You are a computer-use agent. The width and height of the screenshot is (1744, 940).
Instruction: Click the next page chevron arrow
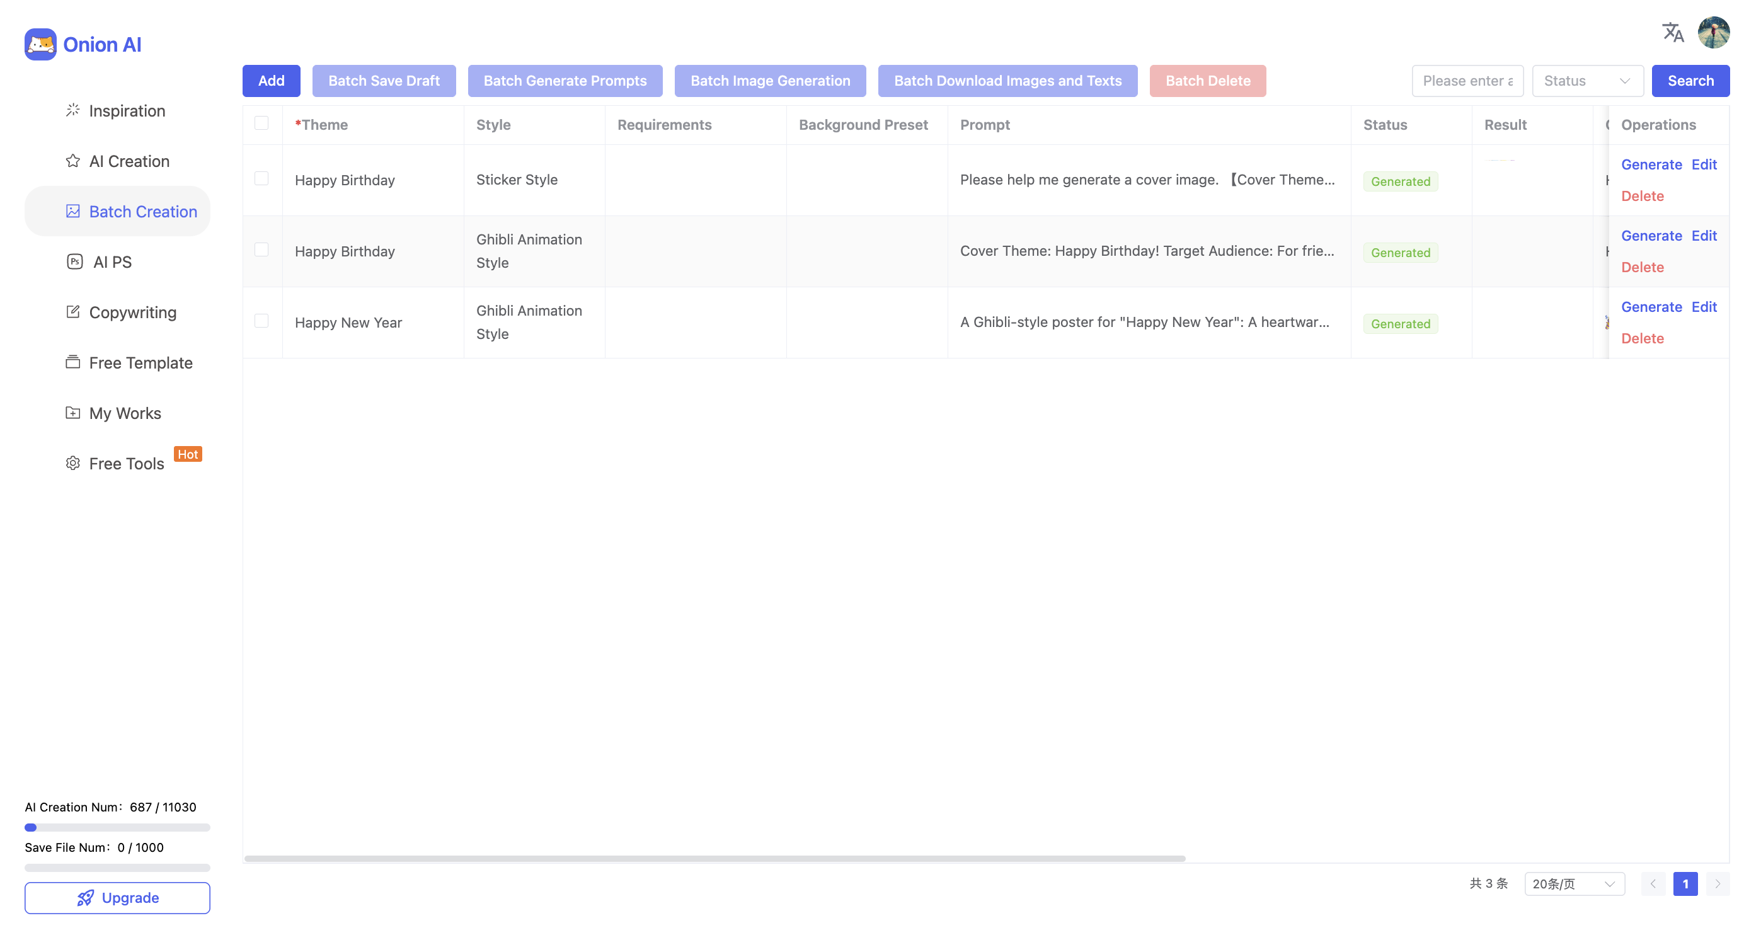click(x=1717, y=884)
